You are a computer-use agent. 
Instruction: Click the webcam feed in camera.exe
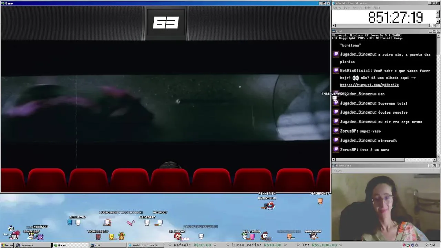[x=386, y=207]
